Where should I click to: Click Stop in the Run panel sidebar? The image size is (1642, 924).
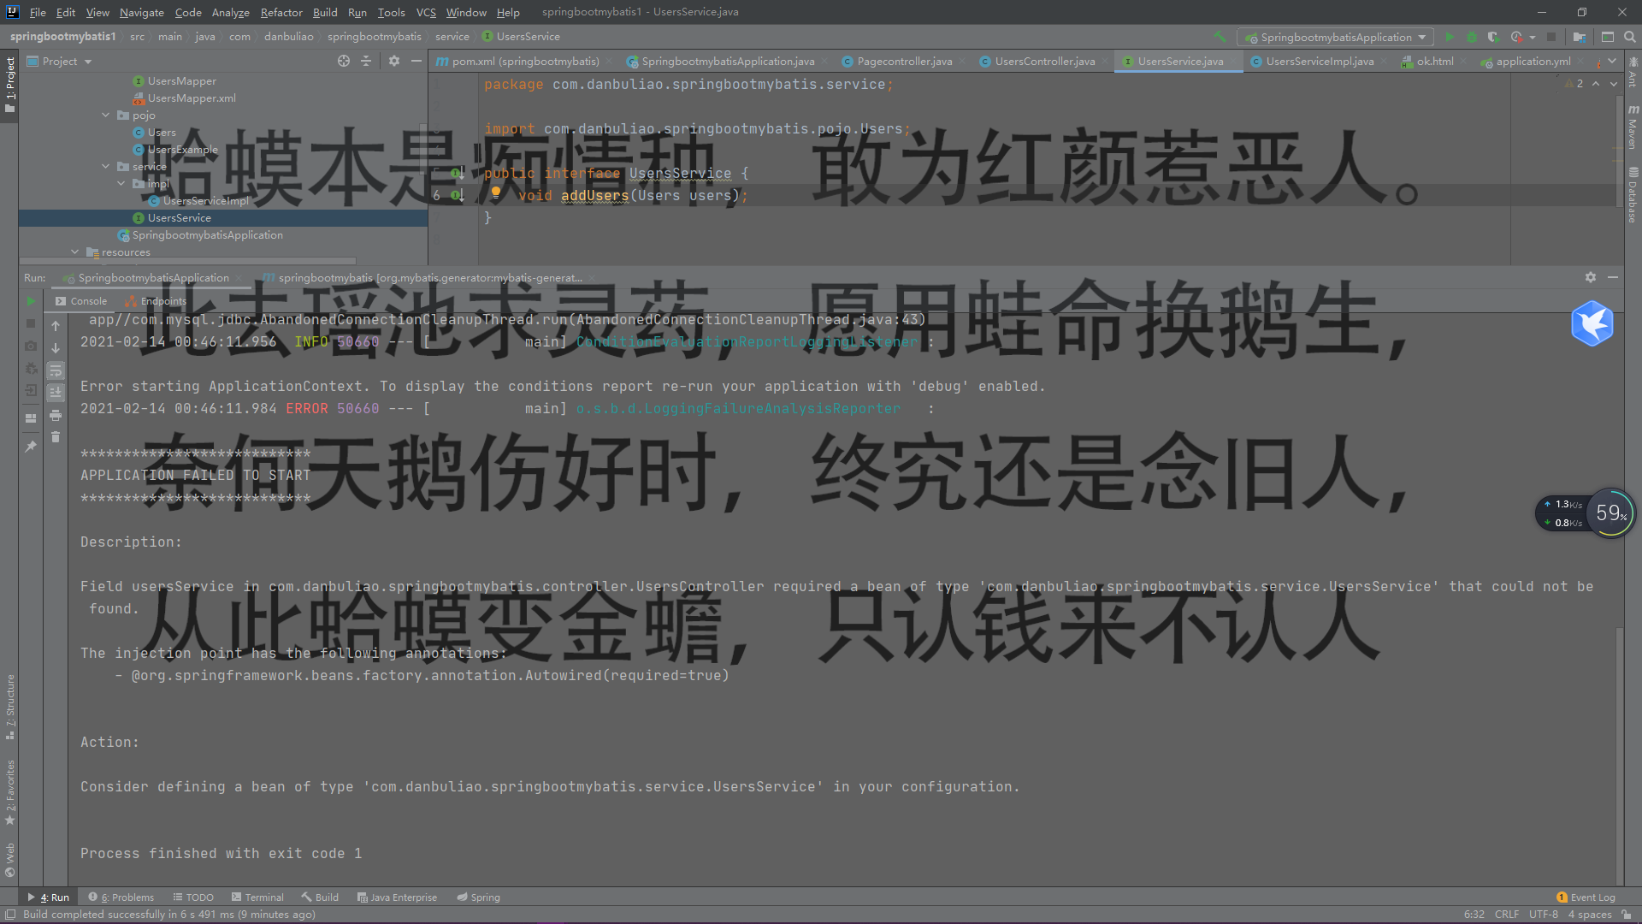(x=31, y=323)
